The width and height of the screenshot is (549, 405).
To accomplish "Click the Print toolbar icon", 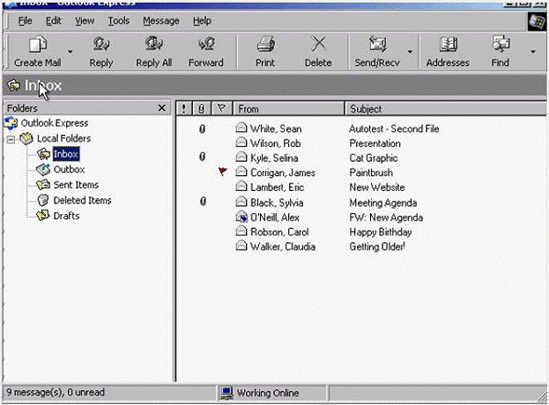I will (265, 45).
